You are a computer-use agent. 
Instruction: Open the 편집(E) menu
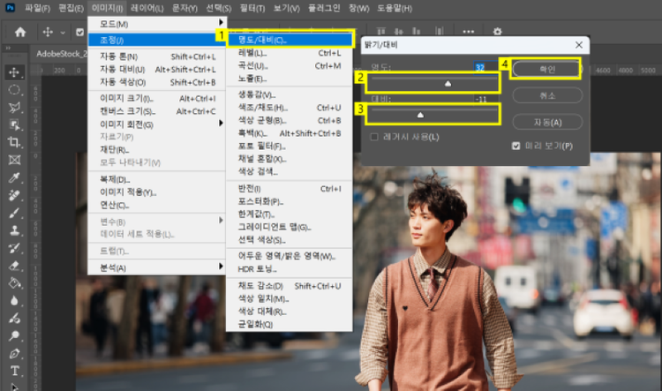71,8
